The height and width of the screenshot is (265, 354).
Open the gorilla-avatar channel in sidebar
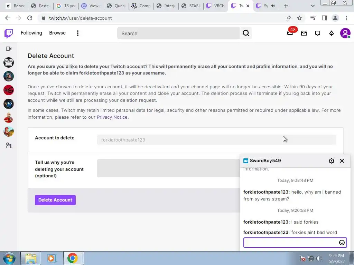click(x=9, y=62)
